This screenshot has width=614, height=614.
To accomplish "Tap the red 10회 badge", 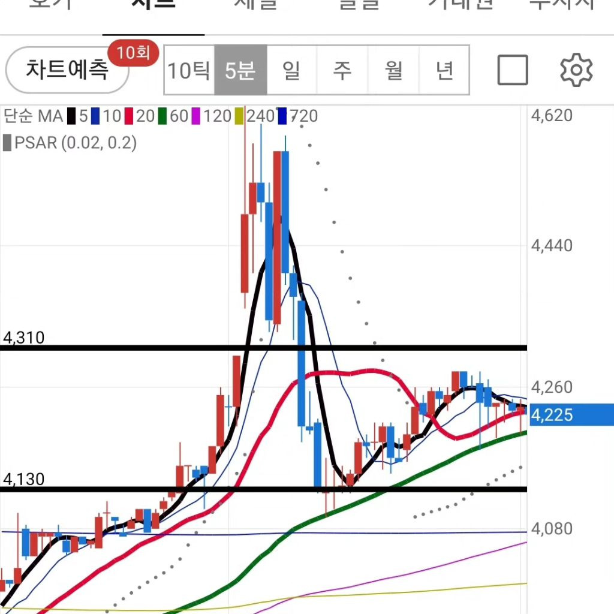I will coord(133,53).
